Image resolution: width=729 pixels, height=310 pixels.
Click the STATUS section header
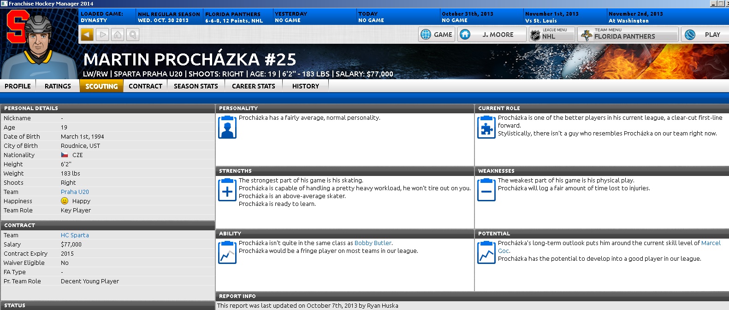point(107,305)
